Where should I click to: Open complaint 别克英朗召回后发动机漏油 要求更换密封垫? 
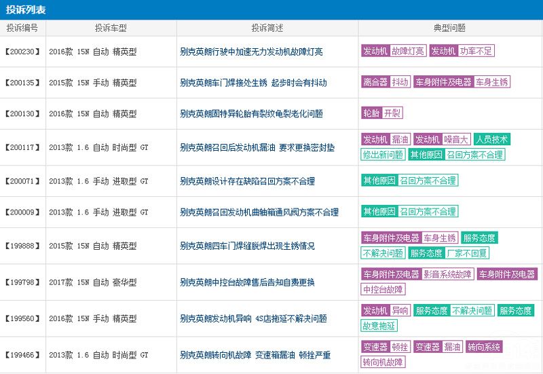click(257, 147)
